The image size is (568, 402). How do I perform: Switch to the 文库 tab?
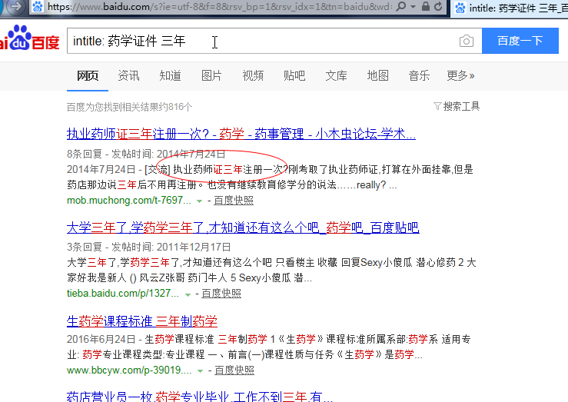pos(336,75)
